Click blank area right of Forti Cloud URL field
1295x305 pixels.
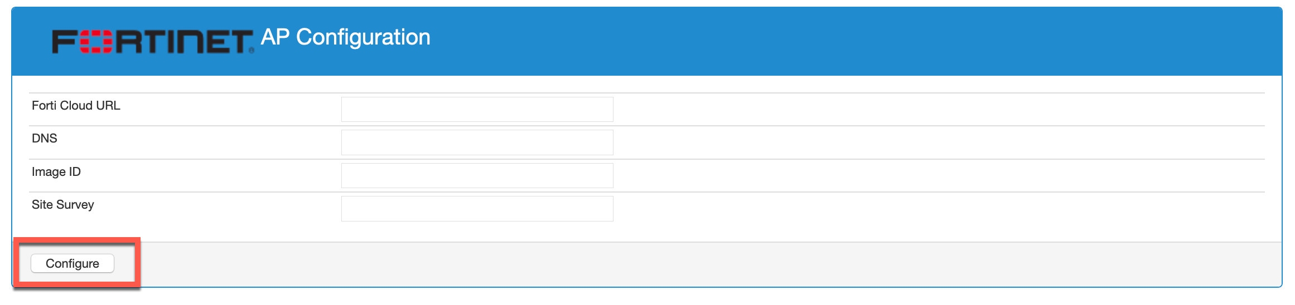pos(892,110)
